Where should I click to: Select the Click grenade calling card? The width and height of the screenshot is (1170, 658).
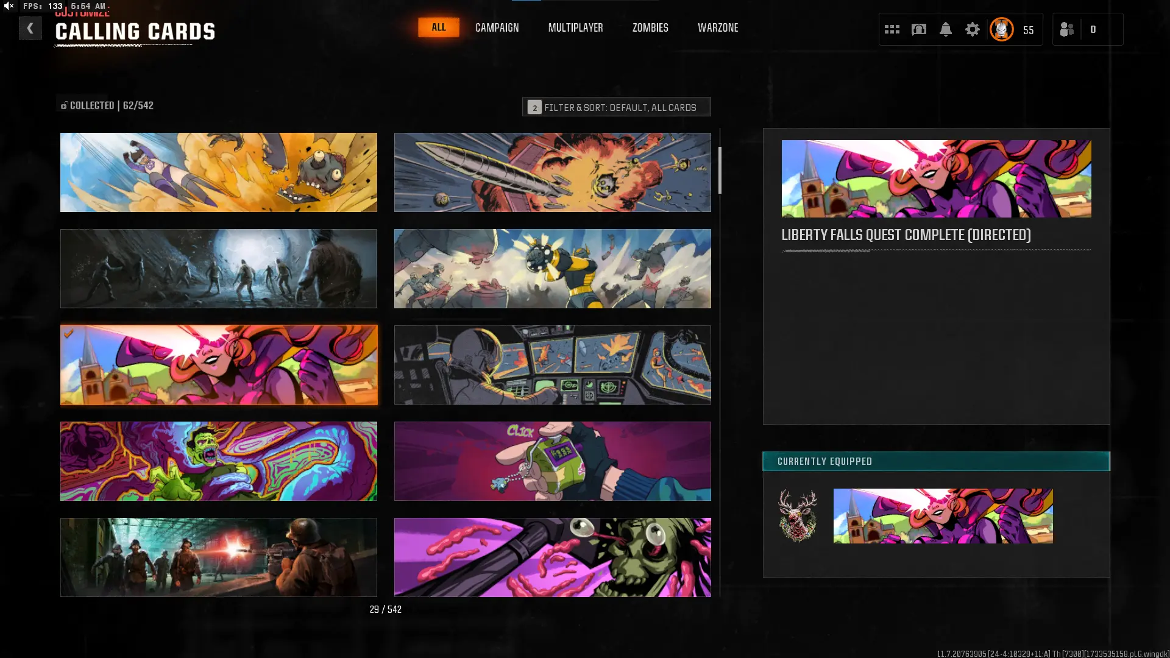click(x=552, y=461)
